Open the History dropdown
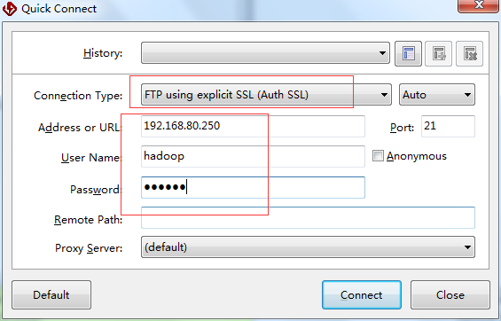The width and height of the screenshot is (501, 321). point(265,52)
